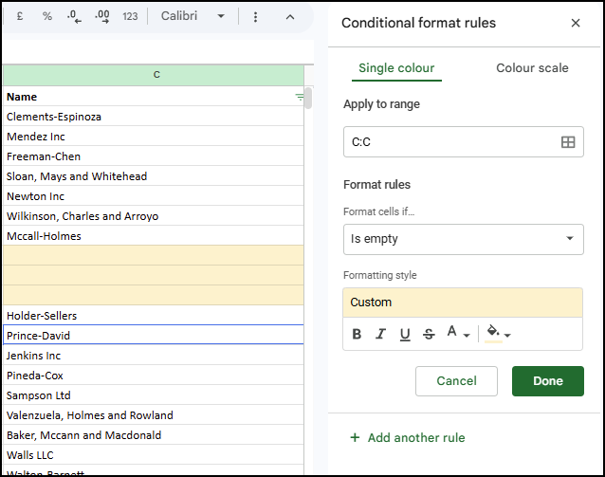Open the text colour picker

(458, 333)
